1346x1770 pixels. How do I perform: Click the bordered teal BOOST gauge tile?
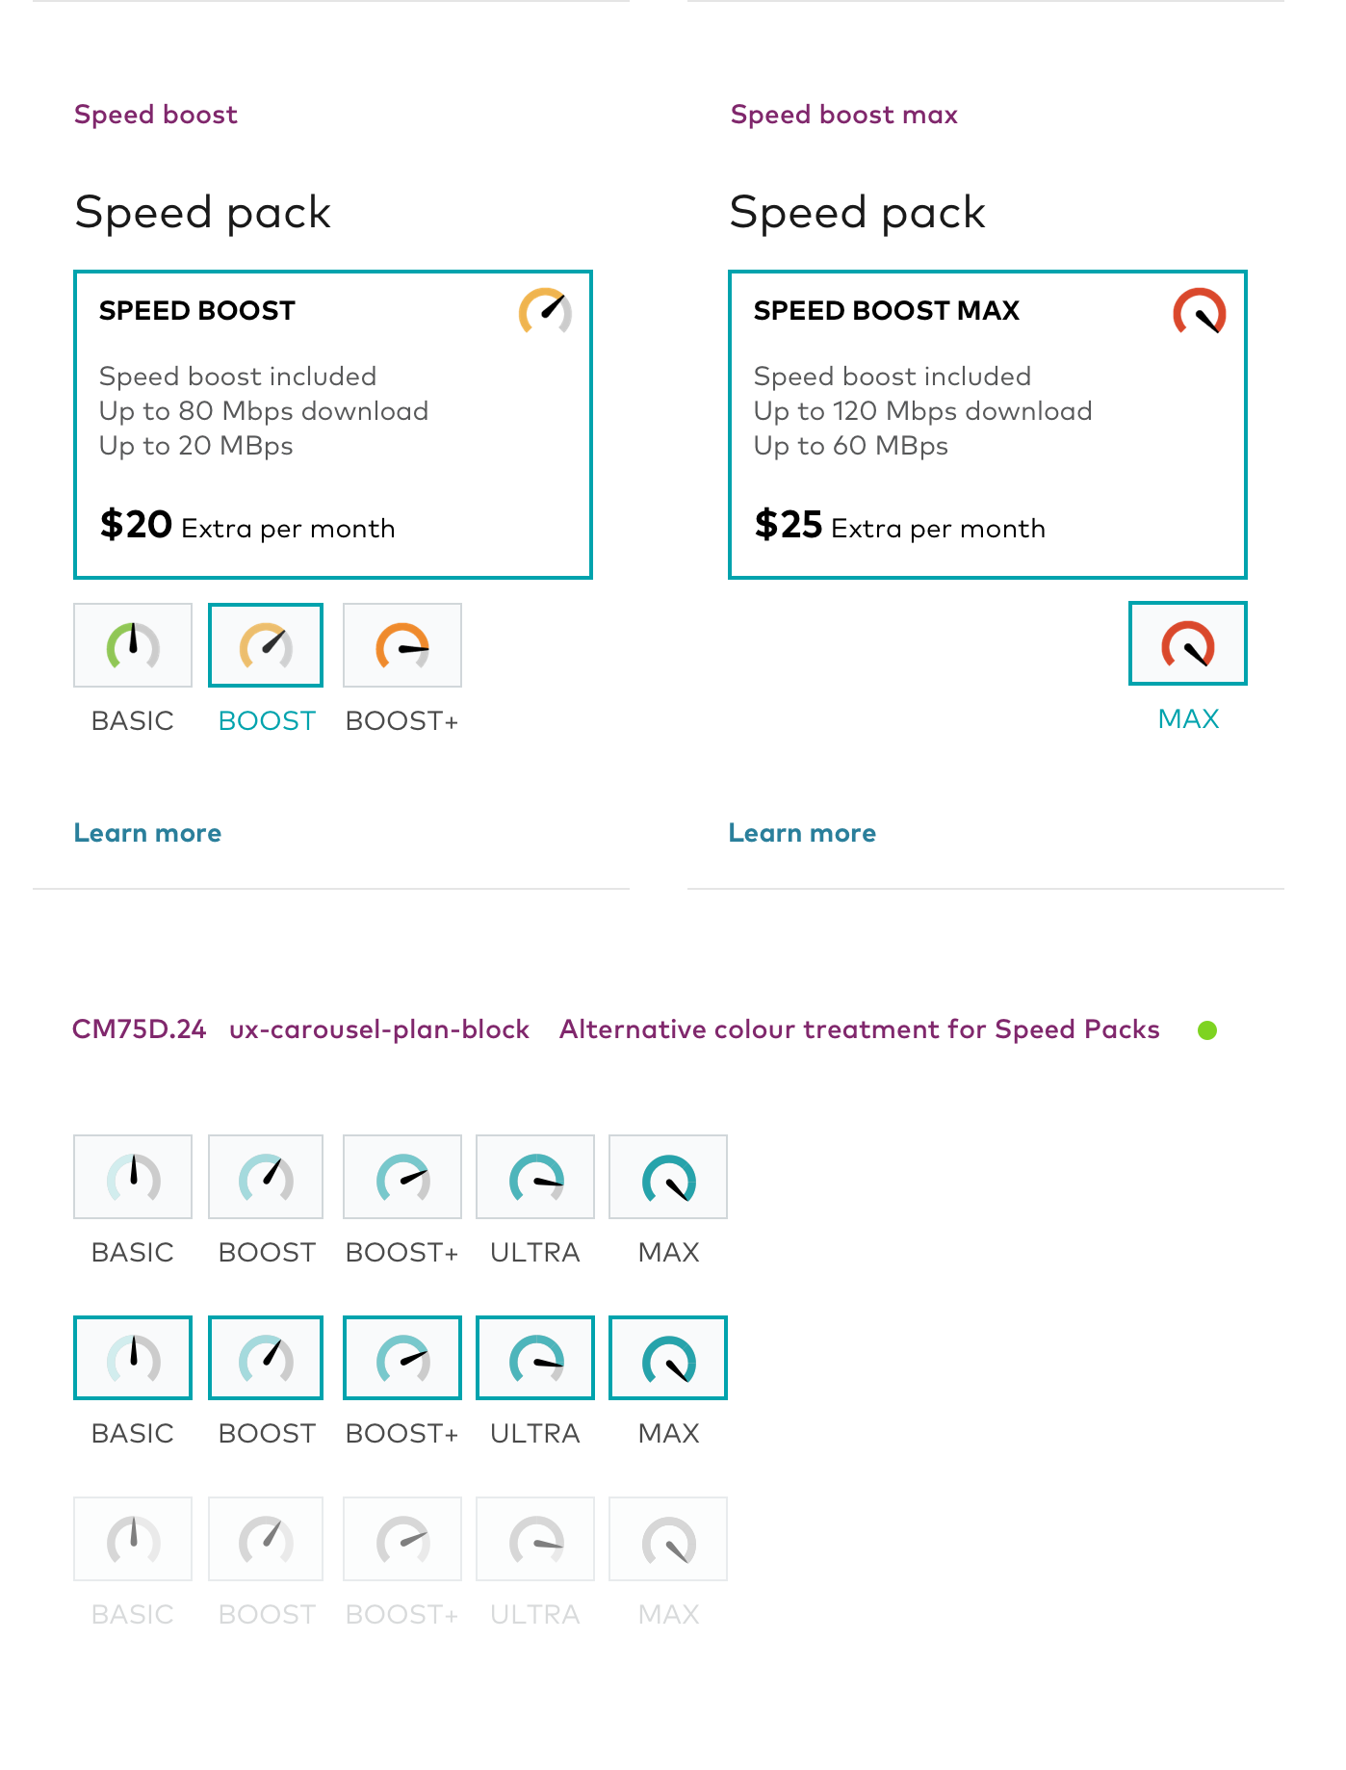pyautogui.click(x=266, y=1358)
